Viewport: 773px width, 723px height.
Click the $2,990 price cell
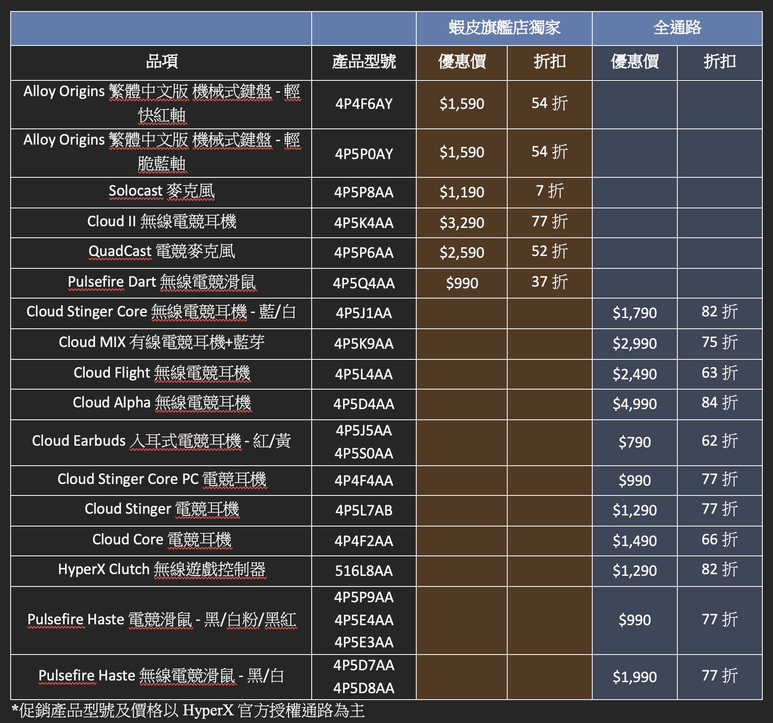634,344
